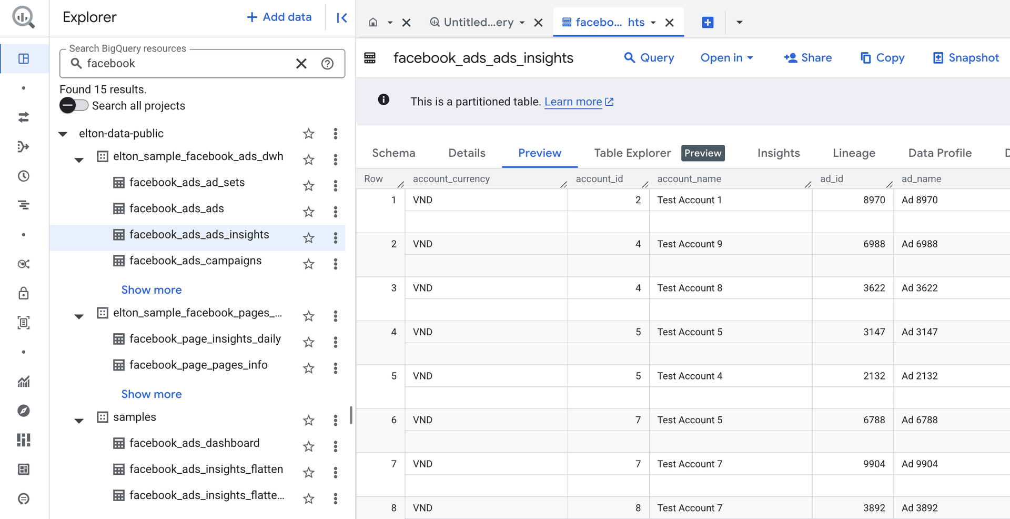The height and width of the screenshot is (519, 1010).
Task: Star the facebook_page_insights_daily table
Action: [309, 342]
